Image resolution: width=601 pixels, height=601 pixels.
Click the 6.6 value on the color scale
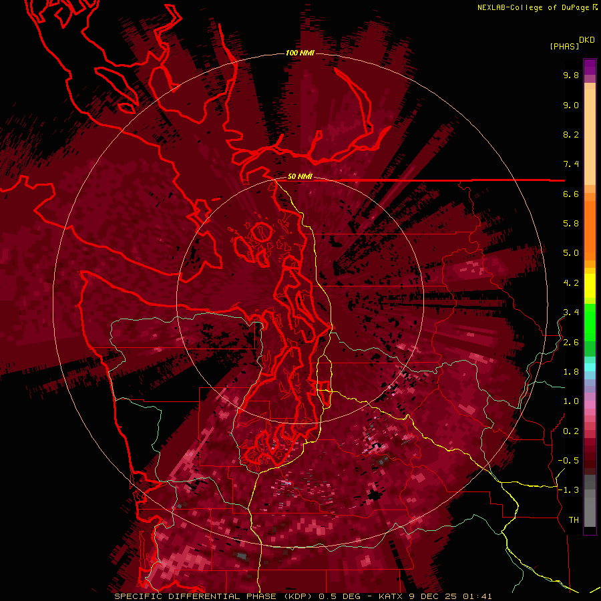571,194
